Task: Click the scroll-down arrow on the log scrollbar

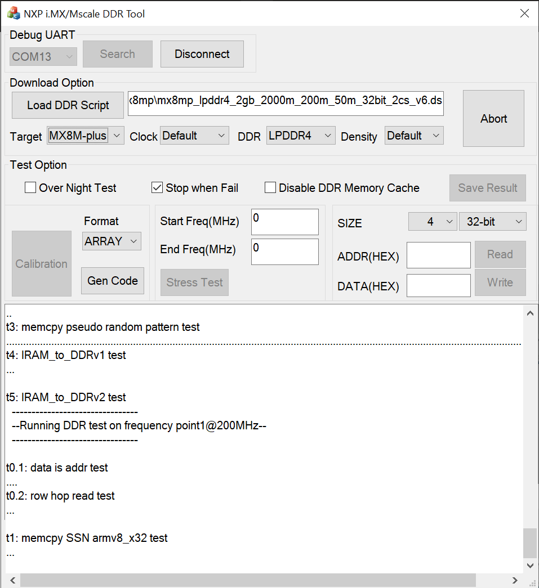Action: 530,565
